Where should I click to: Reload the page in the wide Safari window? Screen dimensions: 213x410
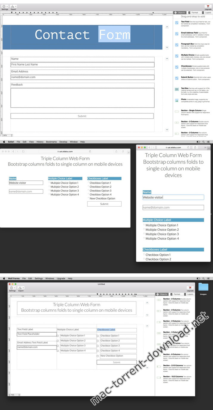point(90,152)
